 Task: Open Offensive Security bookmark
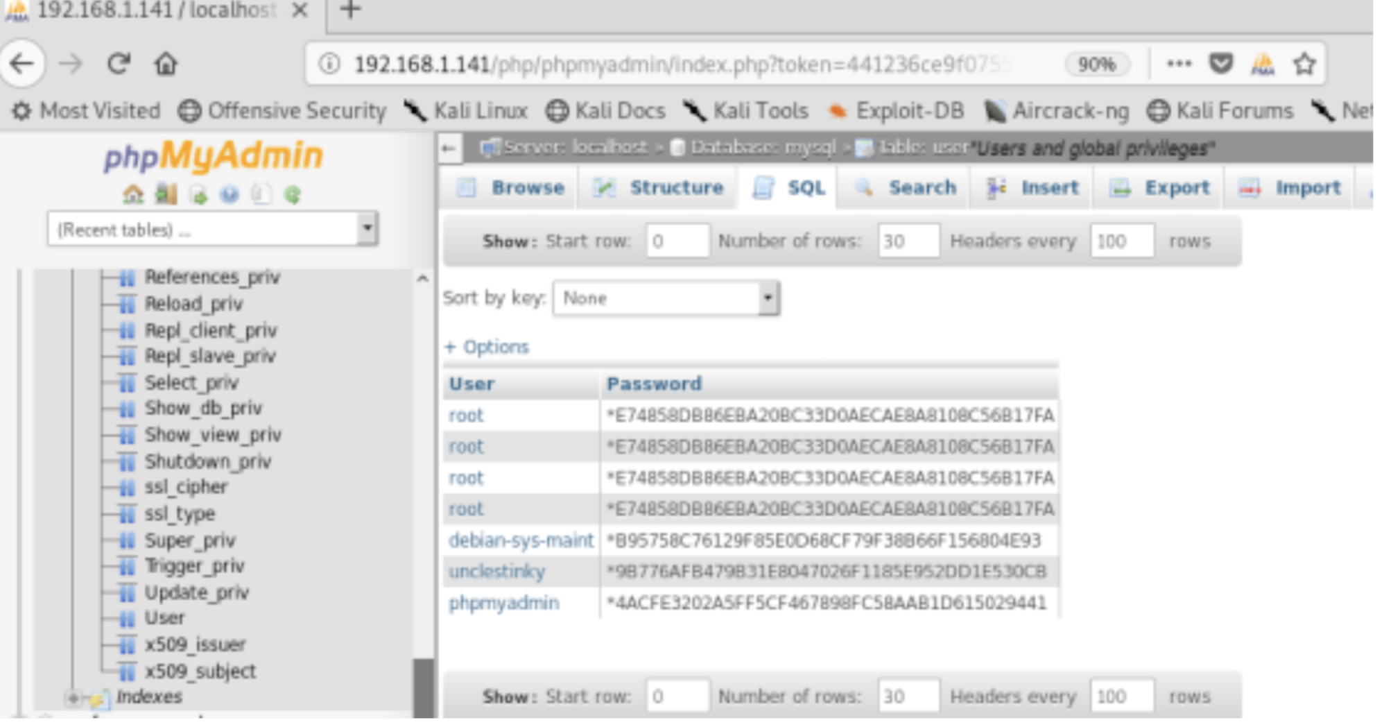coord(282,110)
